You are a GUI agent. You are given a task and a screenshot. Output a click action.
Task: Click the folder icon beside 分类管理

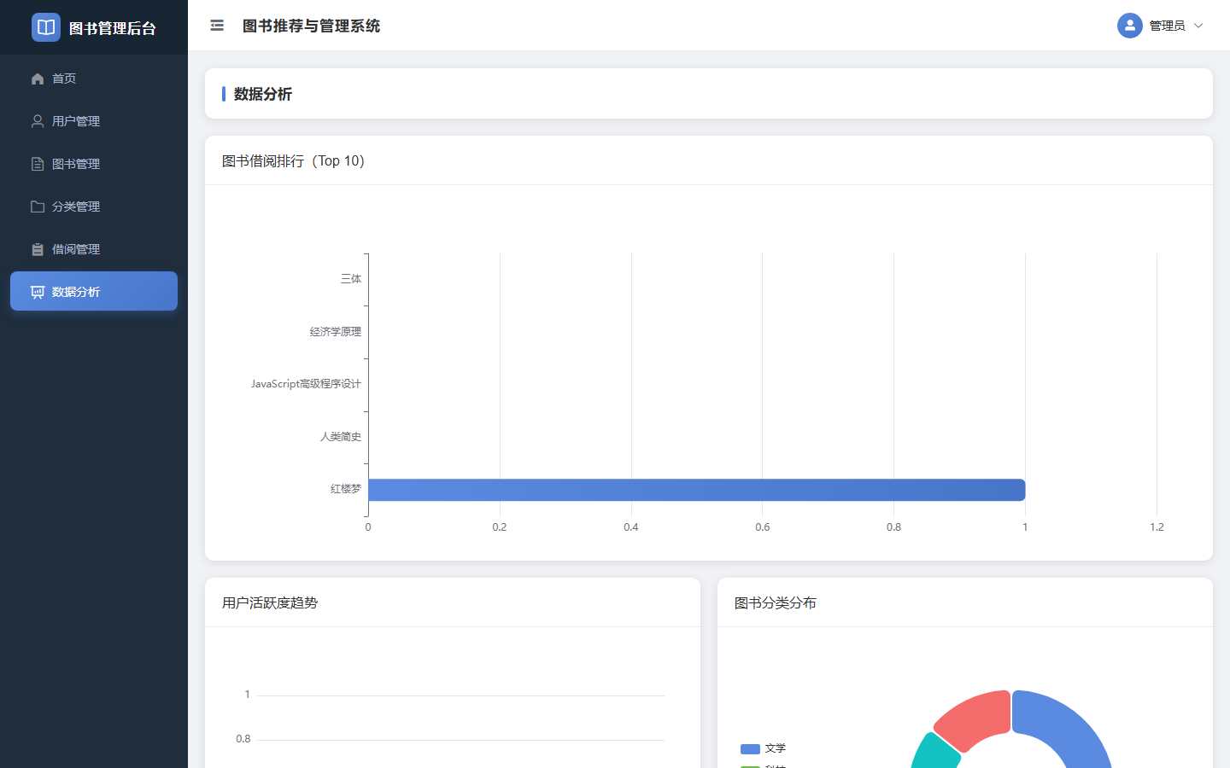(38, 207)
